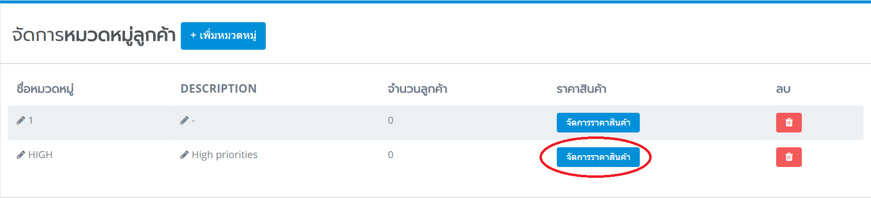Viewport: 871px width, 198px height.
Task: Click the DESCRIPTION column header
Action: click(x=218, y=89)
